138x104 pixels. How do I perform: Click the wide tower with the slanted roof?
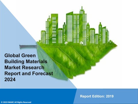pyautogui.click(x=70, y=27)
